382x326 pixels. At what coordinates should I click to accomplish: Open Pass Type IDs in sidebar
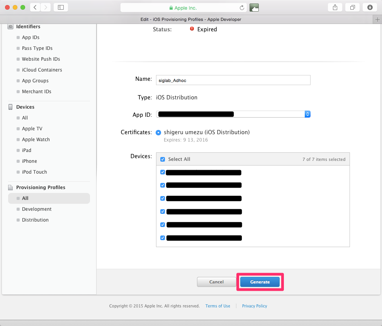point(37,48)
